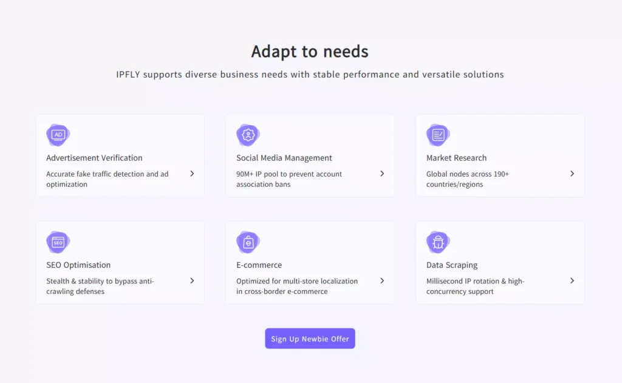Open the Advertisement Verification title link
Viewport: 622px width, 383px height.
(x=94, y=158)
